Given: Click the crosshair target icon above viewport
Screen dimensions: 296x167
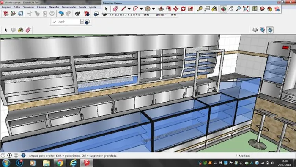Looking at the screenshot, I should [x=255, y=30].
